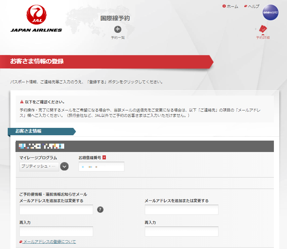Focus the right 再入力 confirmation field
This screenshot has width=287, height=249.
pyautogui.click(x=181, y=232)
